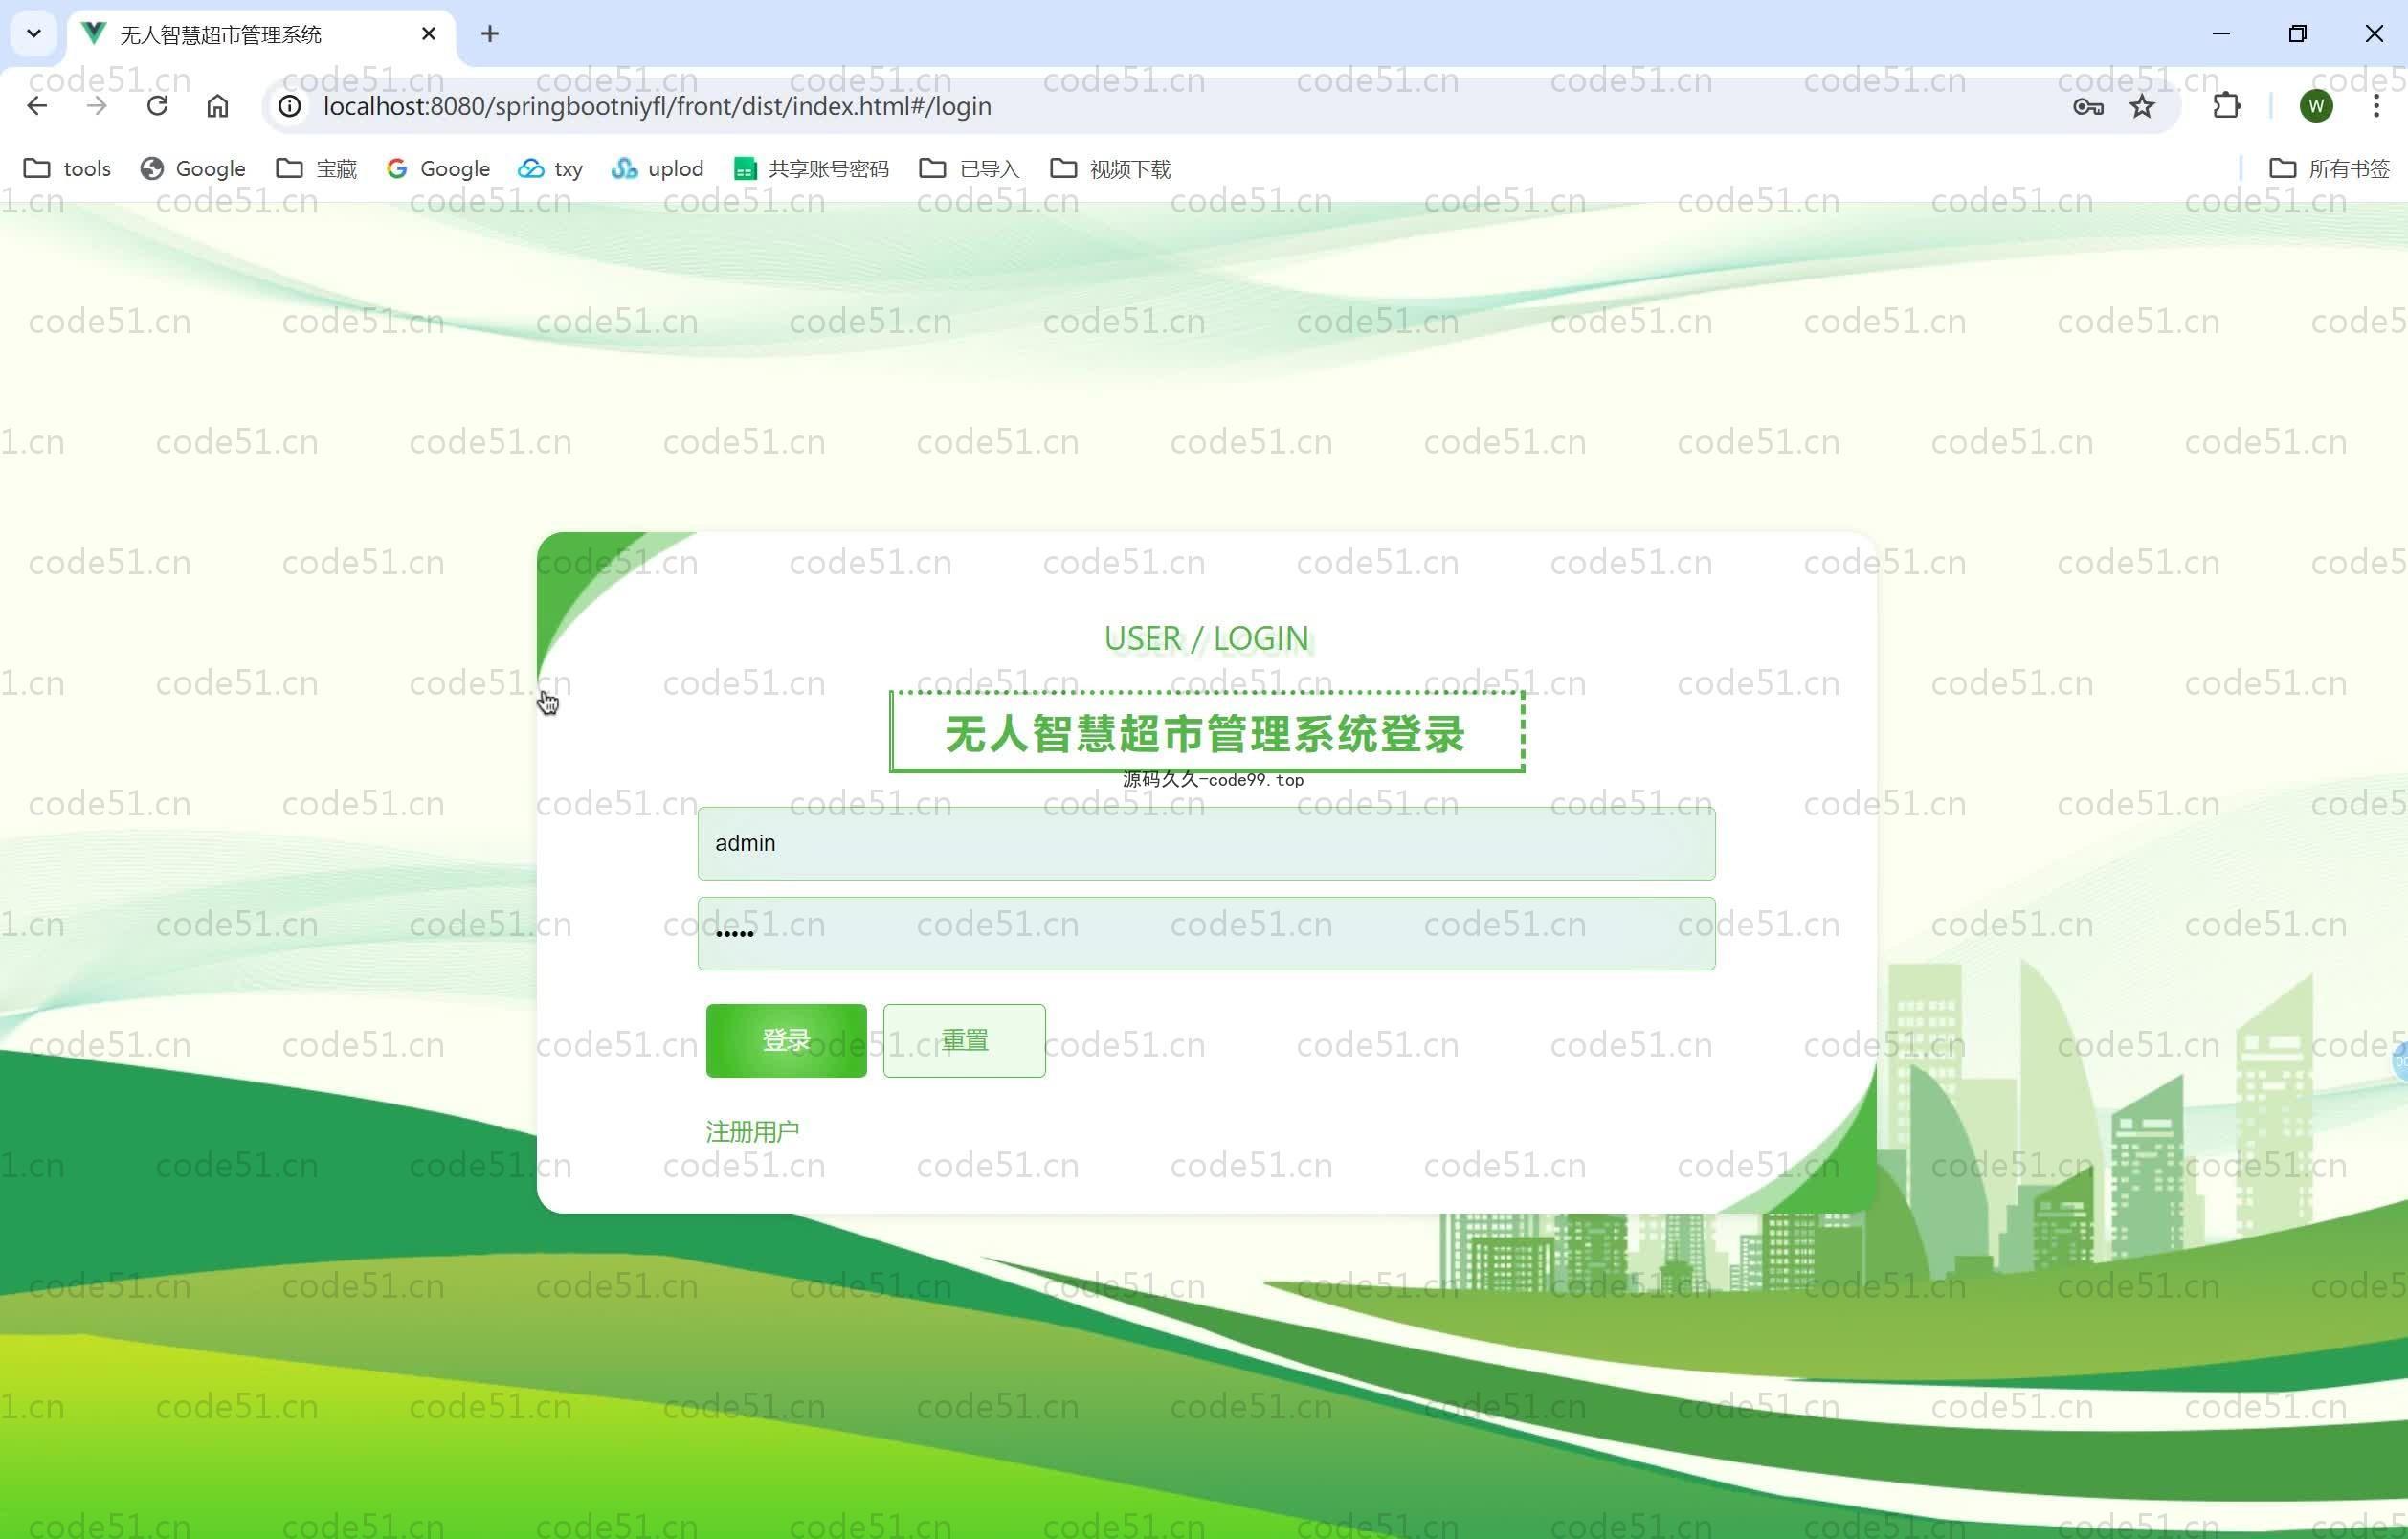Screen dimensions: 2408x1539
Task: Click the green 登录 login button
Action: (786, 1040)
